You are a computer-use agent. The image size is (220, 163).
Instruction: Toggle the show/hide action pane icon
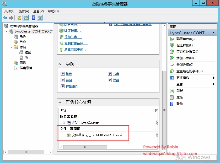click(40, 18)
